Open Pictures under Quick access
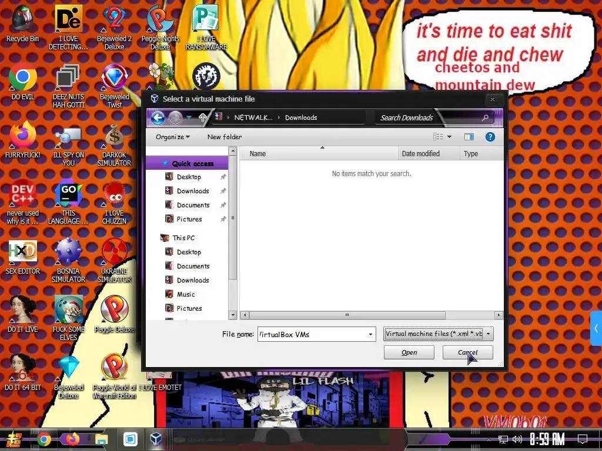602x451 pixels. (x=189, y=219)
